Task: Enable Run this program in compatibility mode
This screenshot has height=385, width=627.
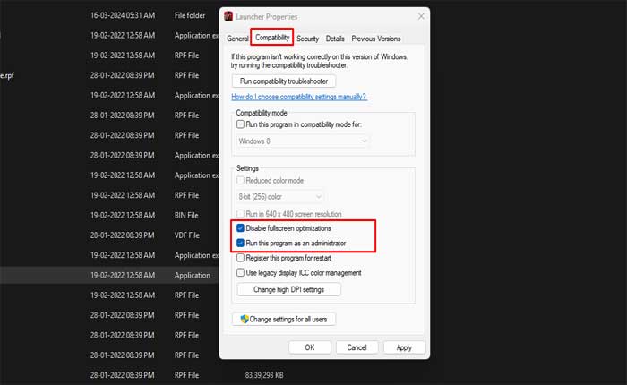Action: 240,124
